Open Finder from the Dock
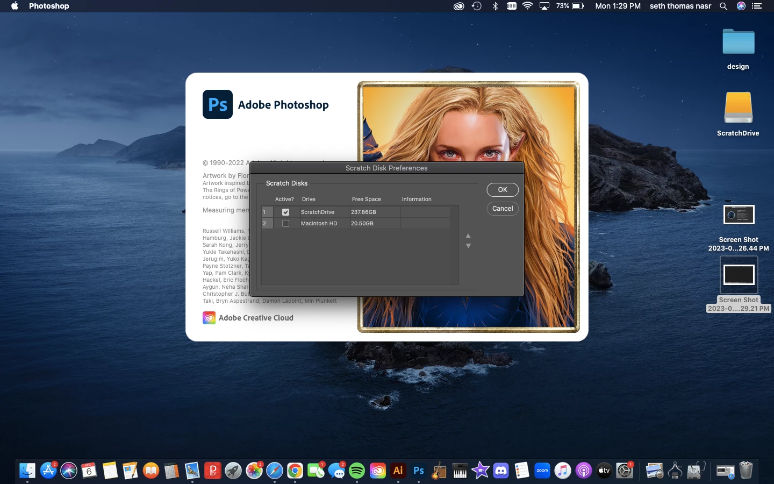 tap(27, 471)
